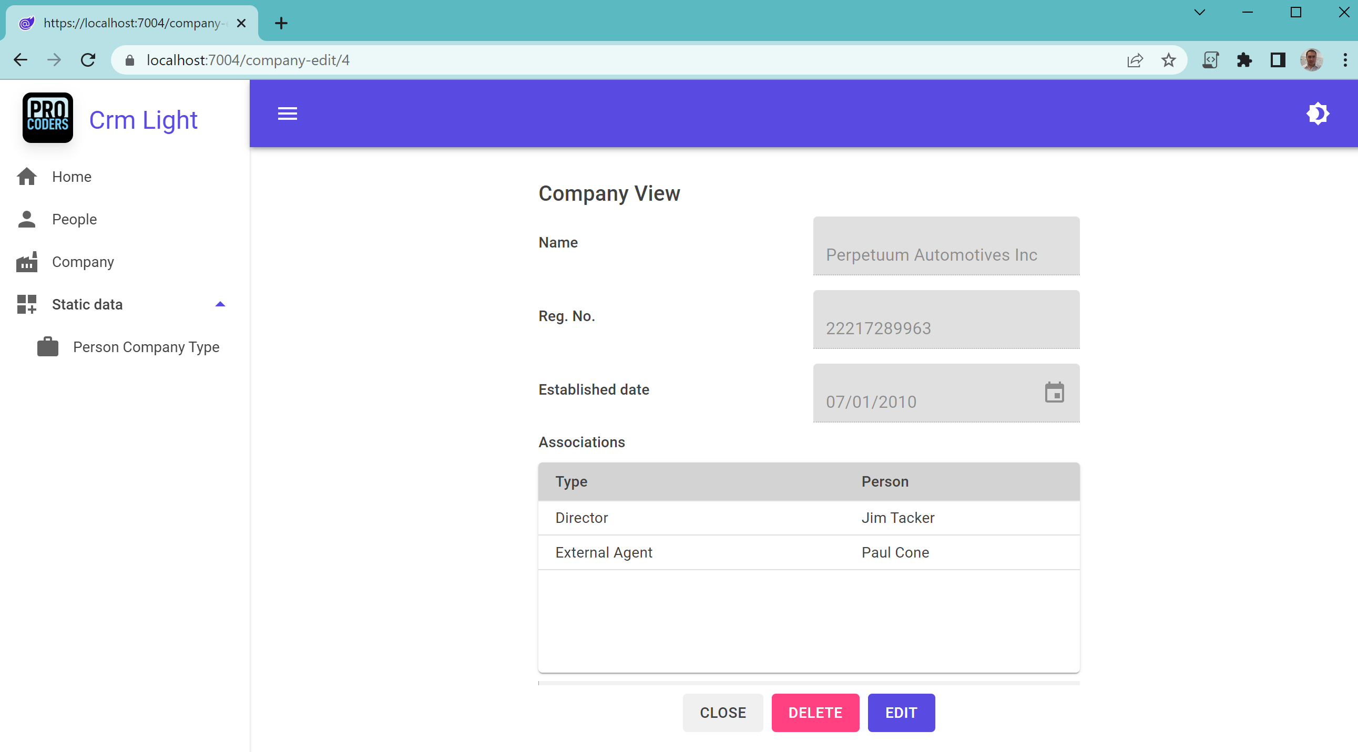This screenshot has width=1358, height=752.
Task: Open the profile avatar menu
Action: (x=1312, y=60)
